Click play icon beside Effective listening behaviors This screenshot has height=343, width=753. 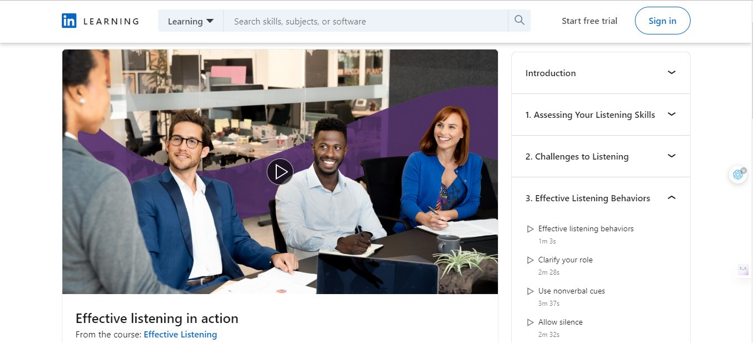pos(530,229)
